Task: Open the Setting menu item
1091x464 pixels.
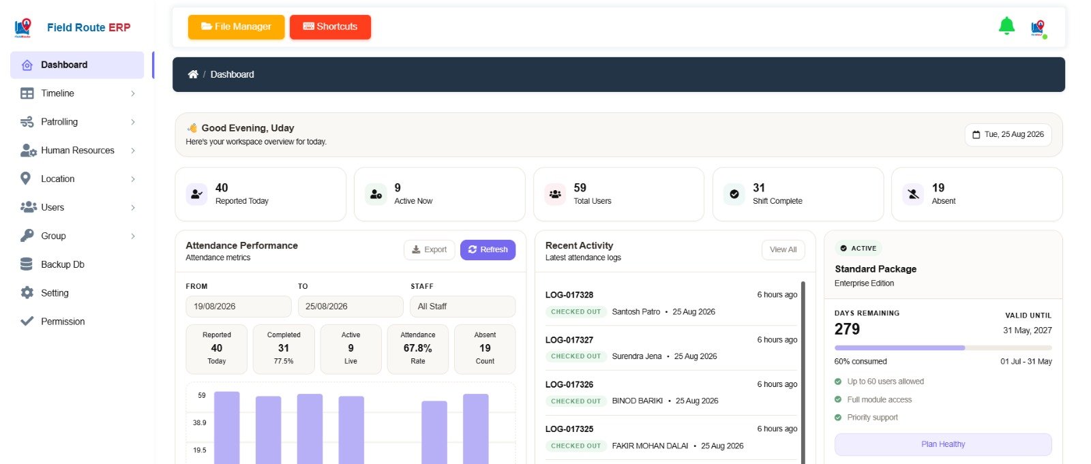Action: (77, 293)
